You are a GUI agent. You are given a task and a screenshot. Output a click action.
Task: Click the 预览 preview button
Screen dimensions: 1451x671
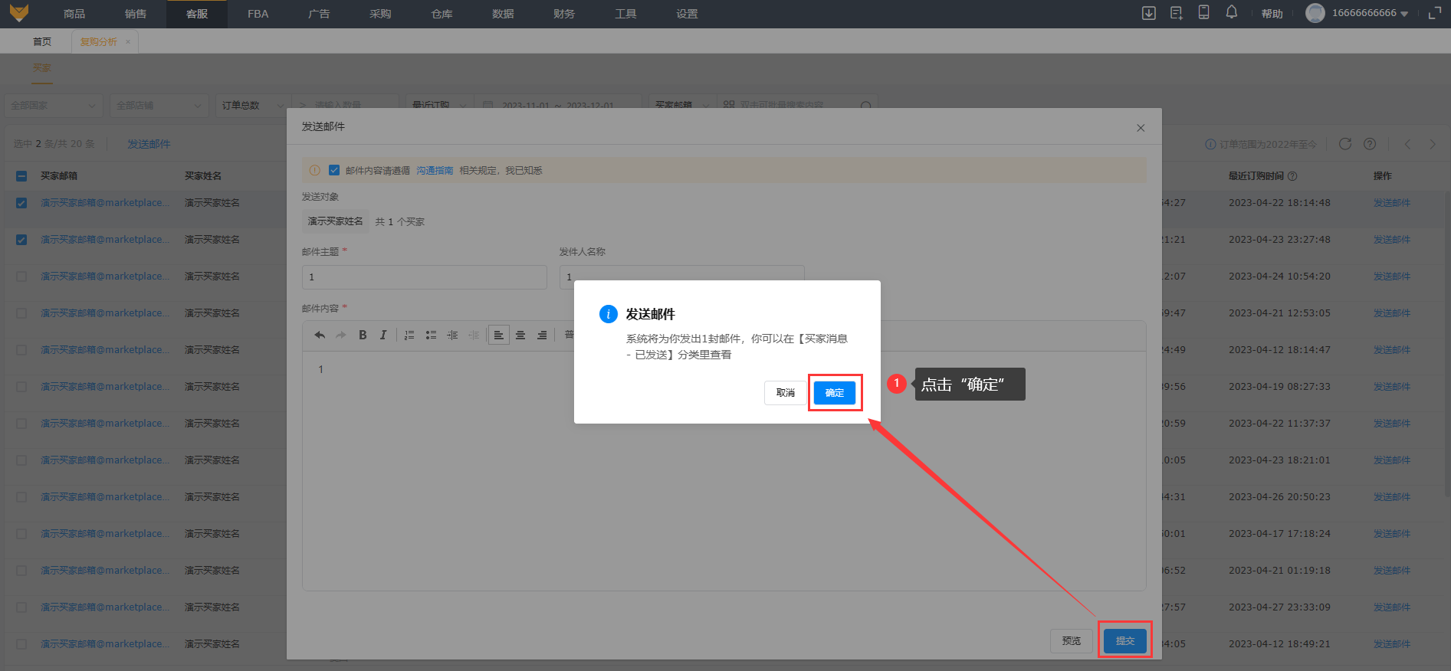click(x=1072, y=640)
